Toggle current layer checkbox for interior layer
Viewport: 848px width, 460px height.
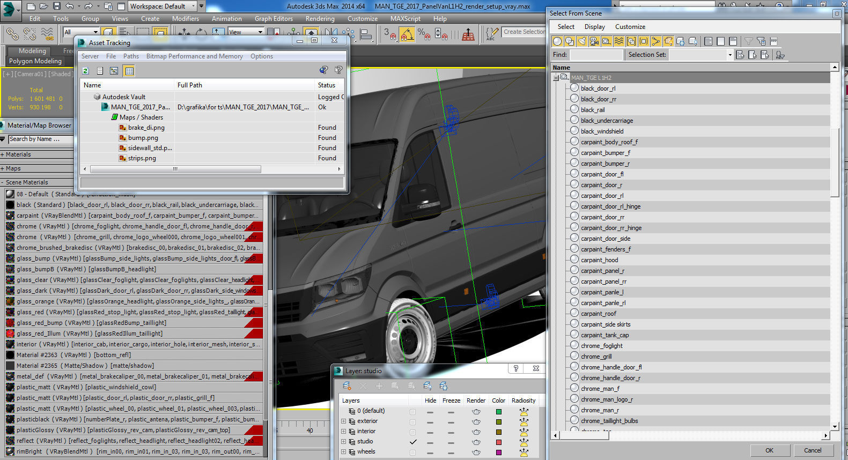pyautogui.click(x=412, y=432)
